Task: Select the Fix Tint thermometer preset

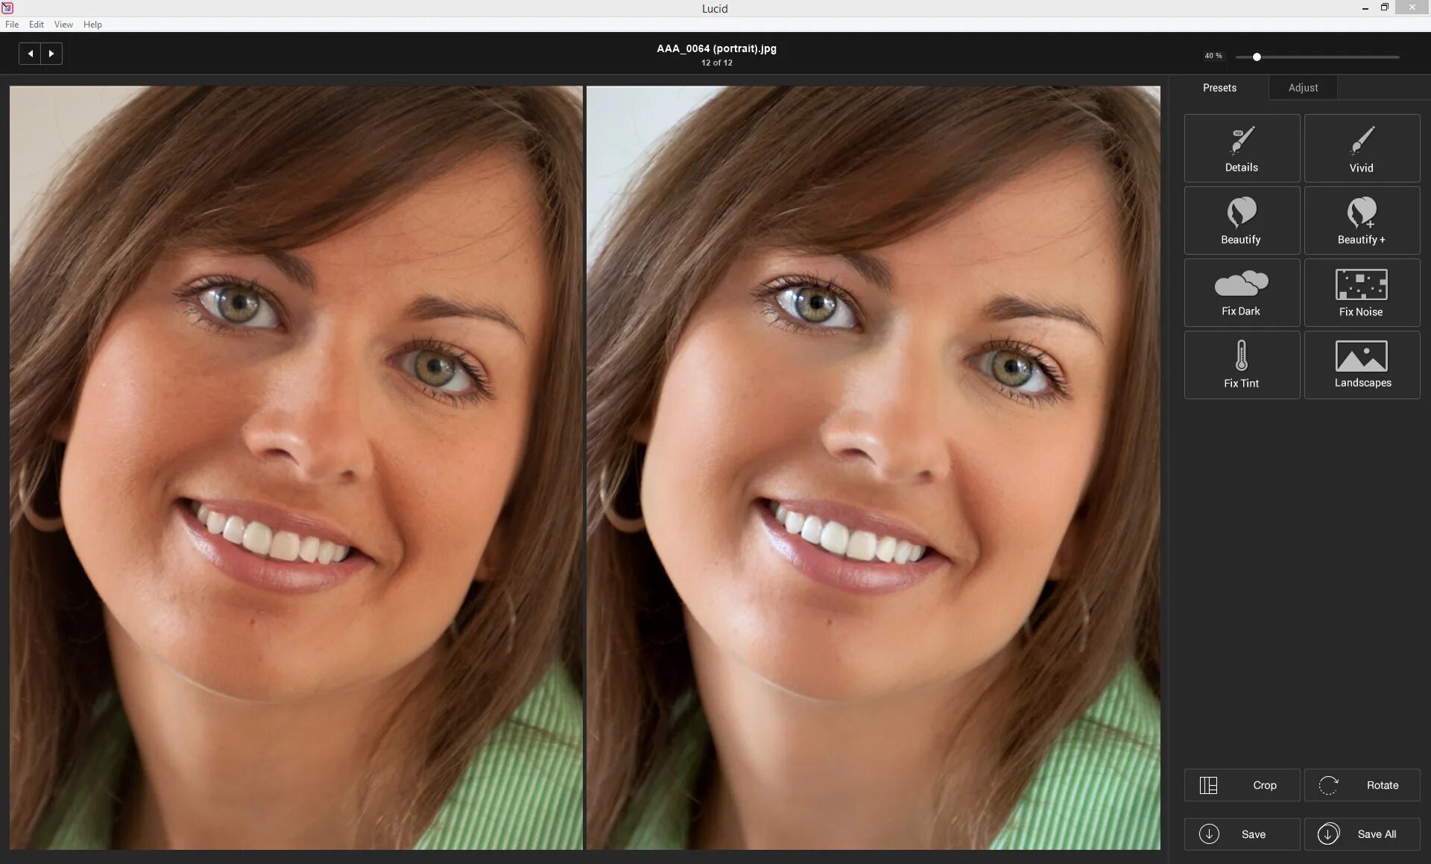Action: [1242, 365]
